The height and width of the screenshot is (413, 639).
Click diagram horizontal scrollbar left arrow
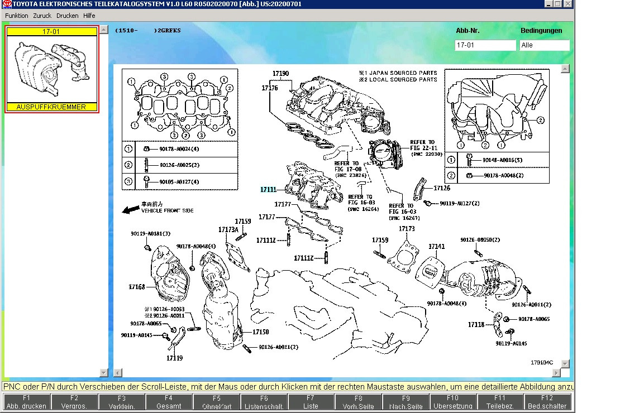click(x=118, y=372)
